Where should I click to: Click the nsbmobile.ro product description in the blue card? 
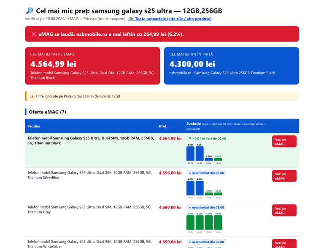pos(222,73)
